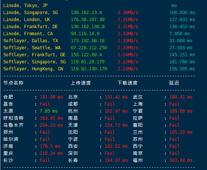Click the 重庆 218.34 ms latency
The image size is (207, 170).
pos(51,153)
